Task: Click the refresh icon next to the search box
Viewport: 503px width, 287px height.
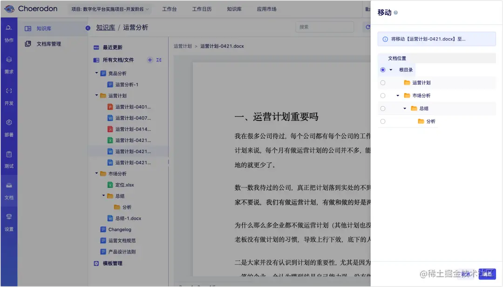Action: (368, 27)
